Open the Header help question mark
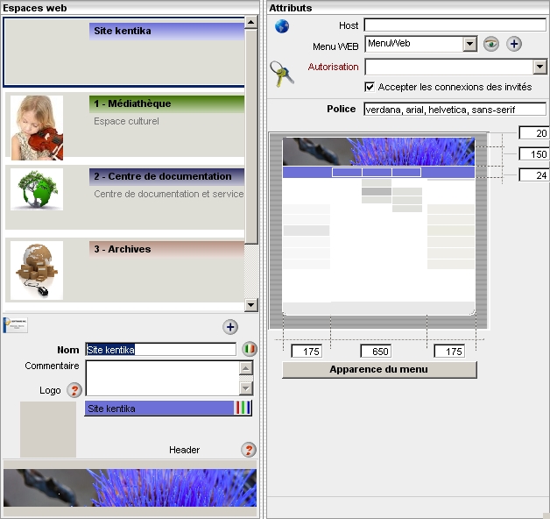 (249, 450)
